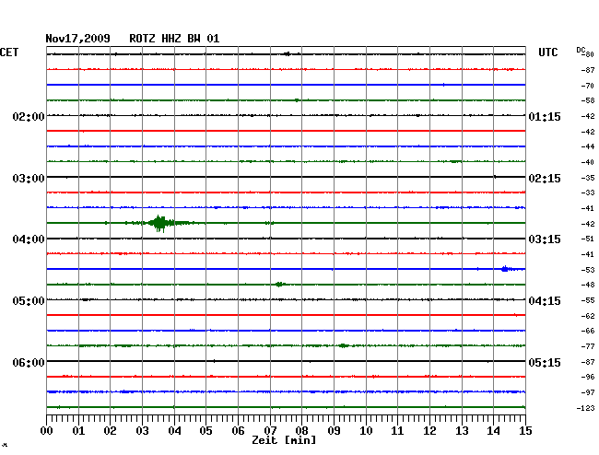The width and height of the screenshot is (599, 455).
Task: Select minute 00 on the Zeit axis
Action: 47,430
